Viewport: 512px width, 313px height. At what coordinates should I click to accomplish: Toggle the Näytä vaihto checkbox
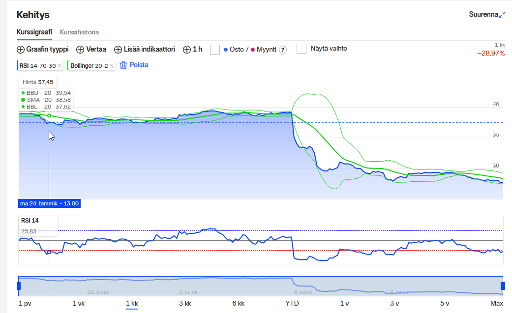[x=301, y=49]
